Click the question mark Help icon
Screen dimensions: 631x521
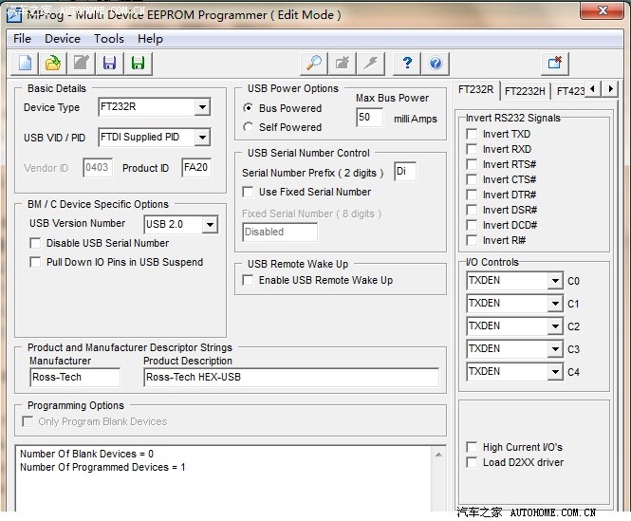pos(407,64)
